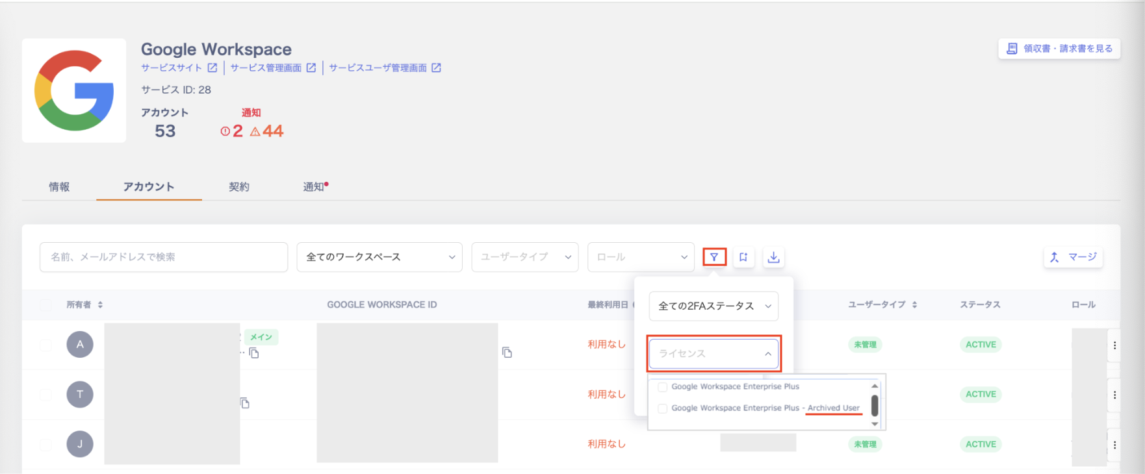
Task: Click the 領収書・請求書を見る button
Action: coord(1059,49)
